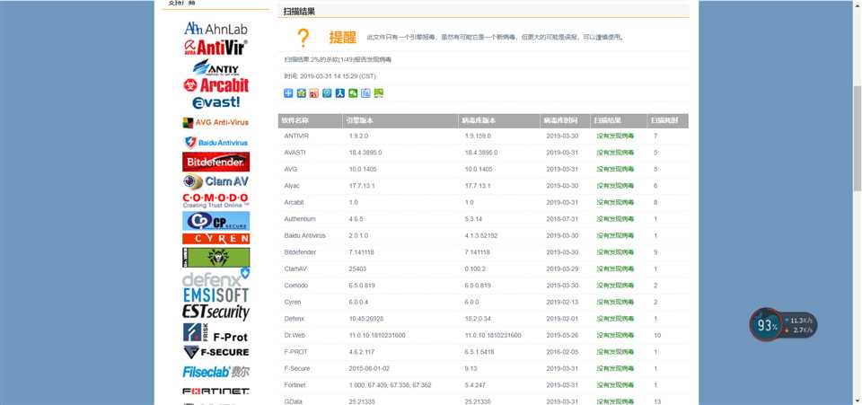The width and height of the screenshot is (862, 405).
Task: Click the ANTIVIR row name
Action: click(x=296, y=136)
